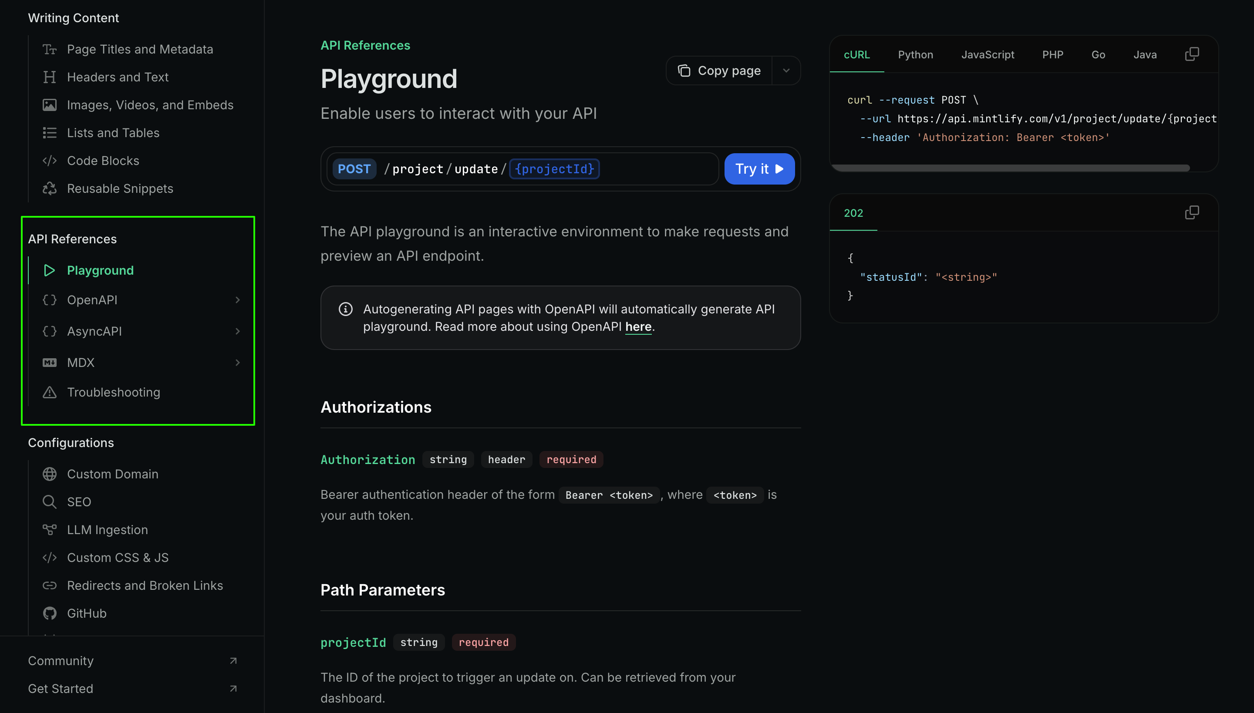
Task: Switch to the Python code tab
Action: click(x=915, y=55)
